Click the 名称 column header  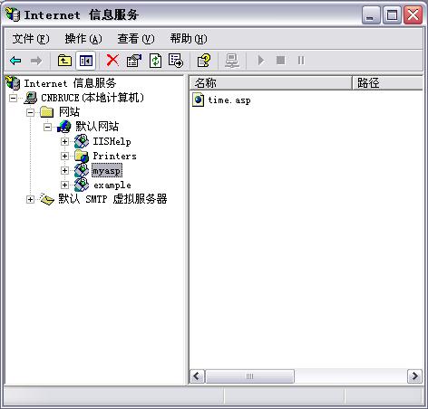pyautogui.click(x=271, y=83)
